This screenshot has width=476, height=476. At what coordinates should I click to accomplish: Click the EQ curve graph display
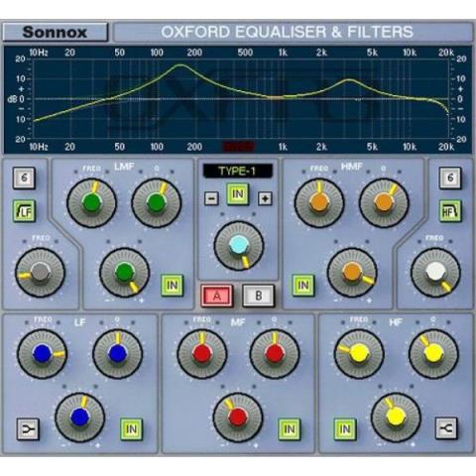(238, 99)
